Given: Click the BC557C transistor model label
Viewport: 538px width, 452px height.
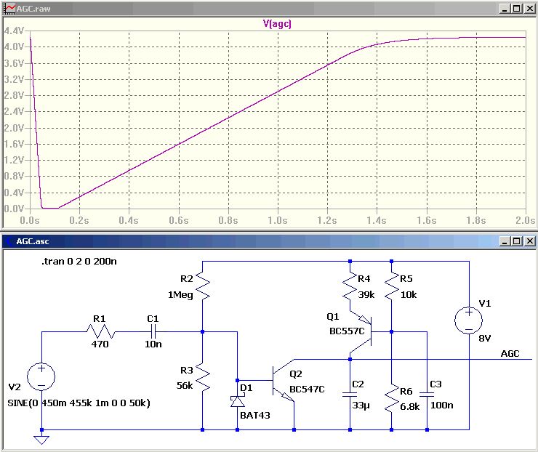Looking at the screenshot, I should (x=347, y=331).
